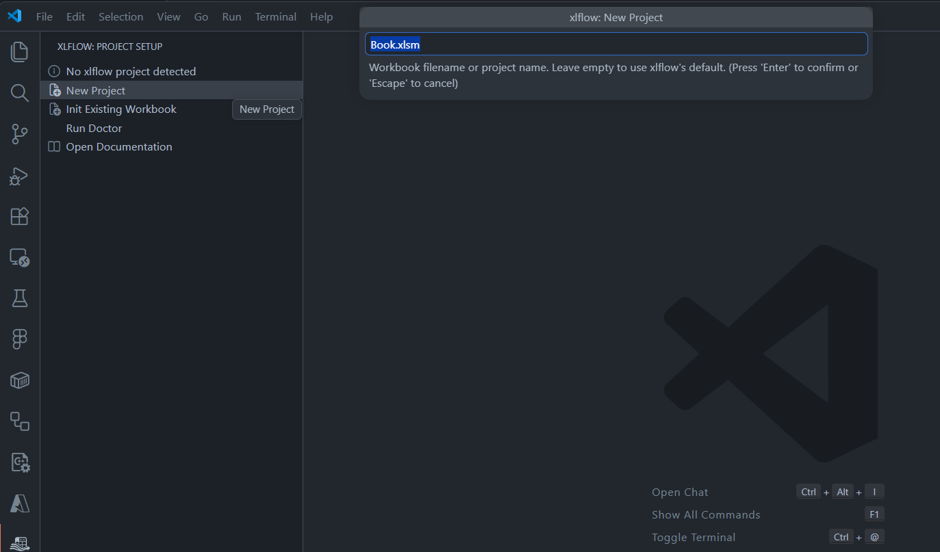Image resolution: width=940 pixels, height=552 pixels.
Task: Open the Help menu
Action: 321,16
